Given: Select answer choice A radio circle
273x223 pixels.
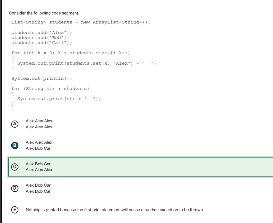Looking at the screenshot, I should 15,124.
